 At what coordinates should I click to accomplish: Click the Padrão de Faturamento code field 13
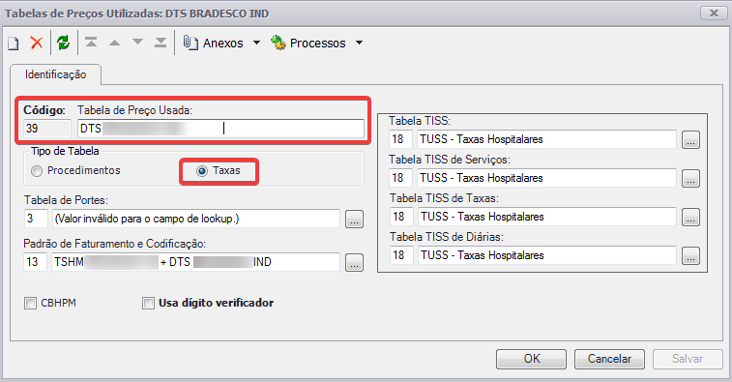[36, 262]
